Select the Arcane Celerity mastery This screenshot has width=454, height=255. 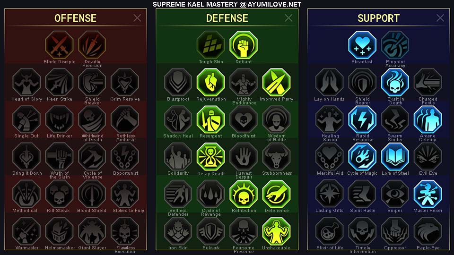[428, 119]
